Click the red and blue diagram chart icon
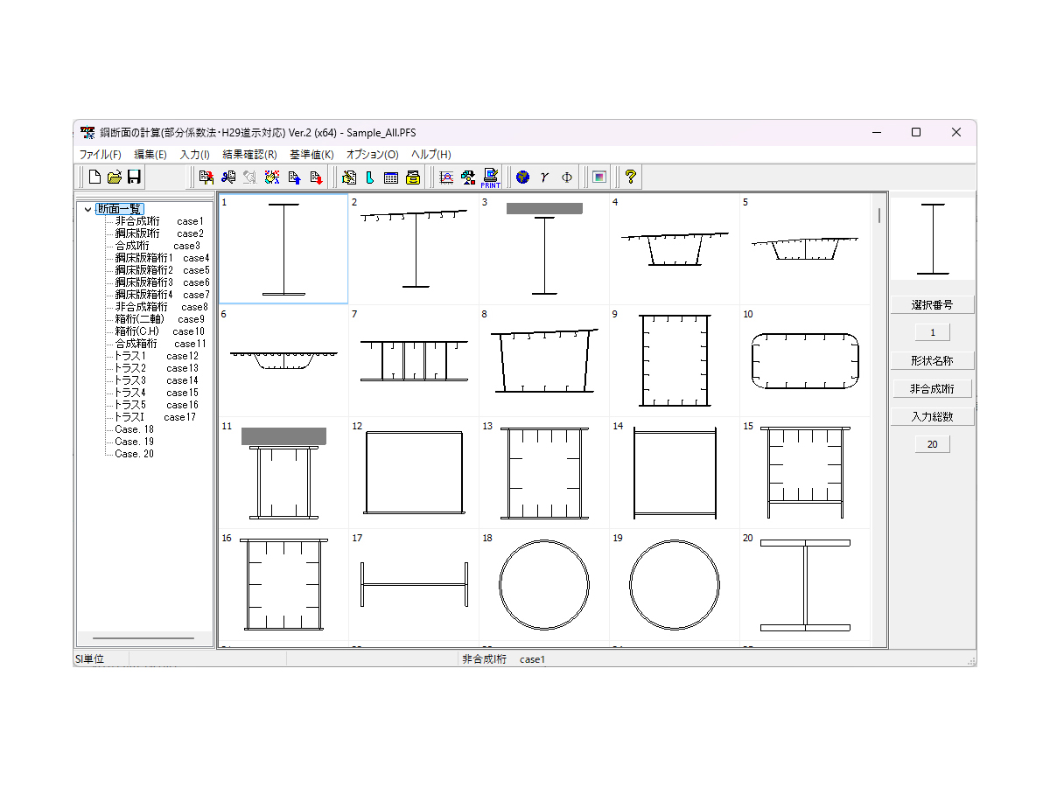Viewport: 1050px width, 787px height. tap(446, 178)
